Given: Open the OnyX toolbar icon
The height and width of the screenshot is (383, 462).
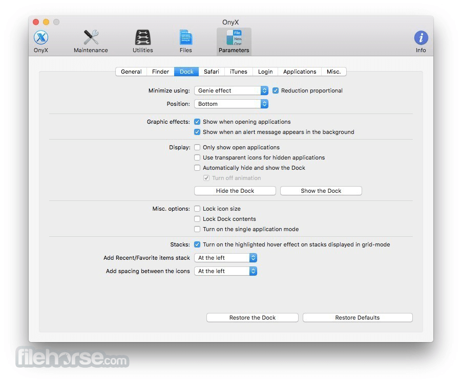Looking at the screenshot, I should pyautogui.click(x=40, y=41).
